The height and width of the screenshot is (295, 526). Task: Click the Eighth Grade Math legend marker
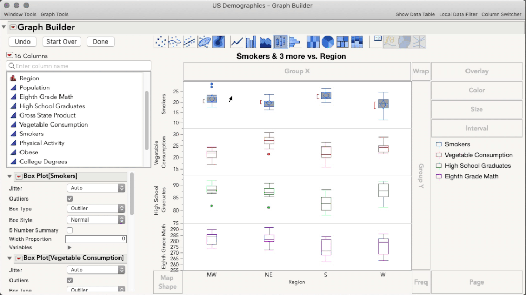click(439, 176)
